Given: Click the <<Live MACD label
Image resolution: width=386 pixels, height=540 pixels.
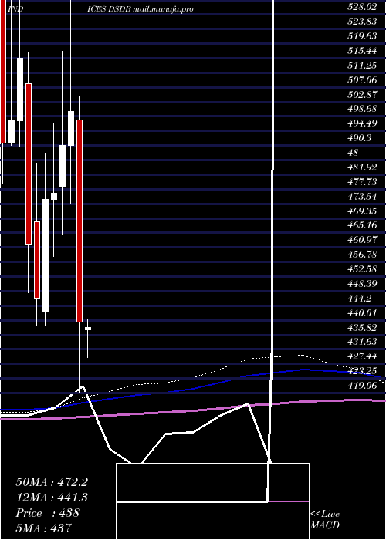Looking at the screenshot, I should coord(325,520).
